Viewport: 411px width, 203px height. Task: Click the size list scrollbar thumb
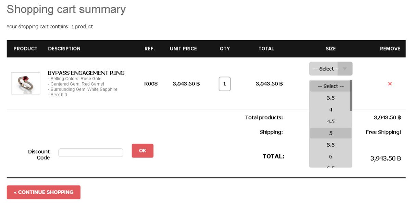[x=351, y=95]
